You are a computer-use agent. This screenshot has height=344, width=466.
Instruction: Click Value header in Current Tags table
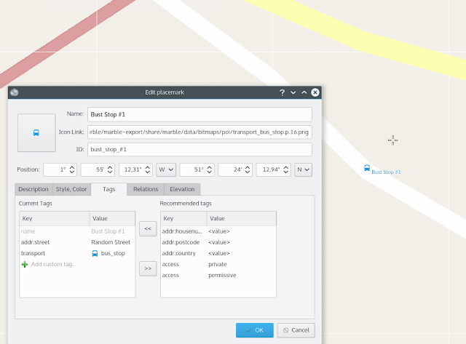coord(112,218)
